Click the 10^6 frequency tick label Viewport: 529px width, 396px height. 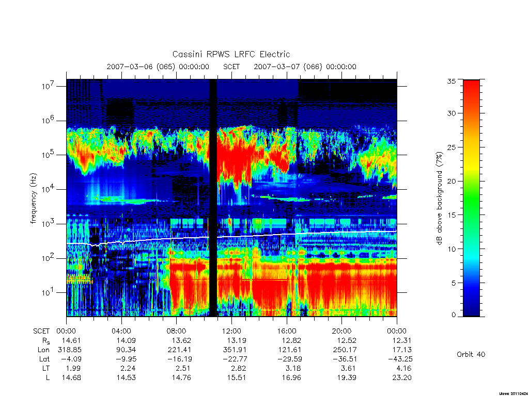click(x=48, y=120)
